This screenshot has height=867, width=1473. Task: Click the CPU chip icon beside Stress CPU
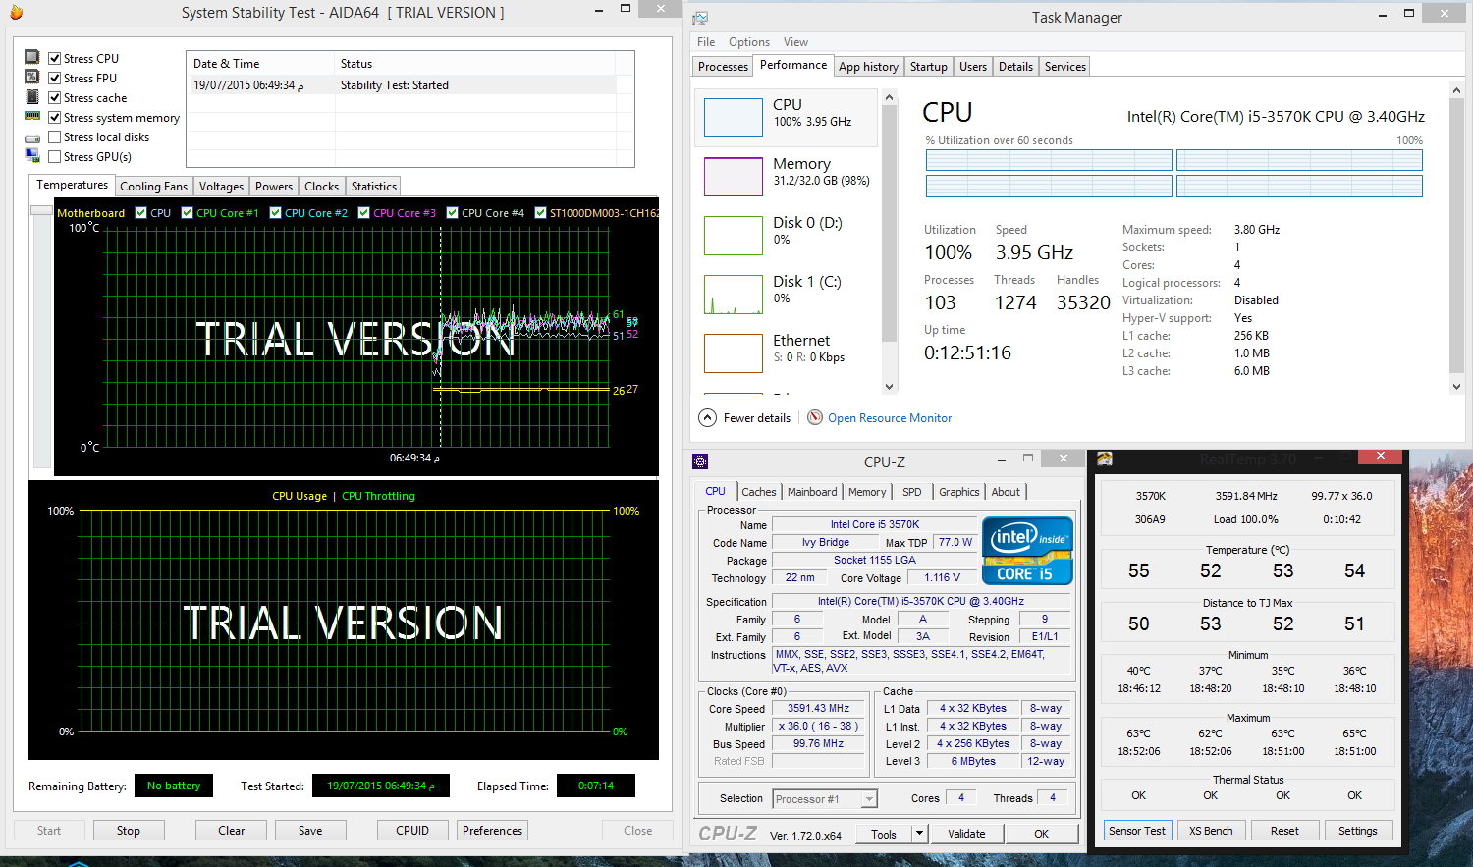pyautogui.click(x=32, y=58)
